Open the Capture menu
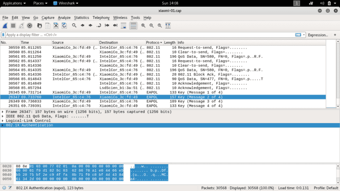 48,18
